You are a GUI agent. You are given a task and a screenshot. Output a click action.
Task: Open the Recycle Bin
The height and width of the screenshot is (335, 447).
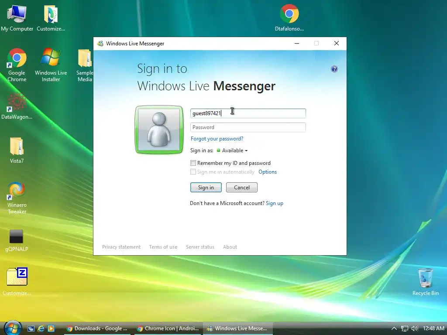[425, 282]
